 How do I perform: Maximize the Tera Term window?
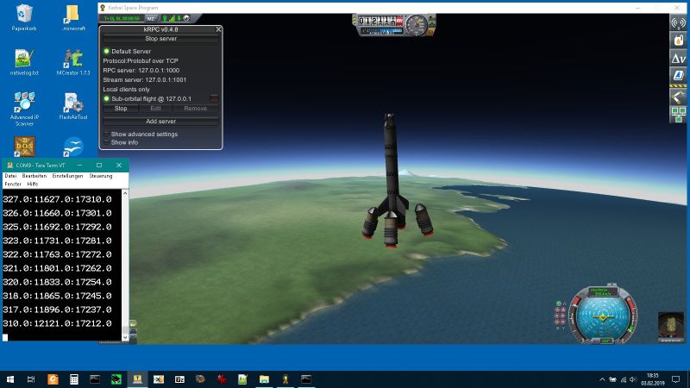click(x=99, y=165)
